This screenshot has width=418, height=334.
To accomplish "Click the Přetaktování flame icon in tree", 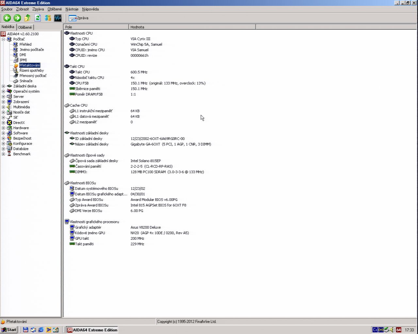I will click(x=16, y=65).
